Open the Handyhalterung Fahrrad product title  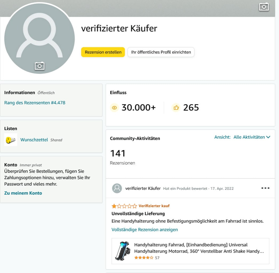click(199, 248)
